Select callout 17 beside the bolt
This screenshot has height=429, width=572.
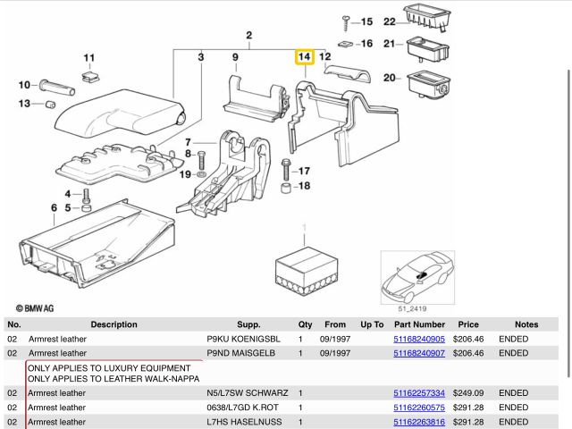304,171
